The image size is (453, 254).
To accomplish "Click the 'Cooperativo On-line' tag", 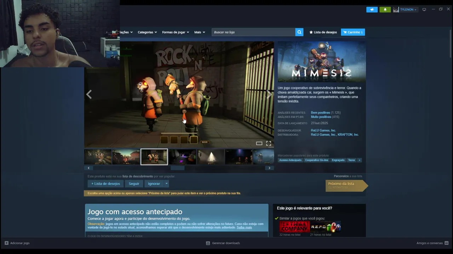I will point(316,160).
